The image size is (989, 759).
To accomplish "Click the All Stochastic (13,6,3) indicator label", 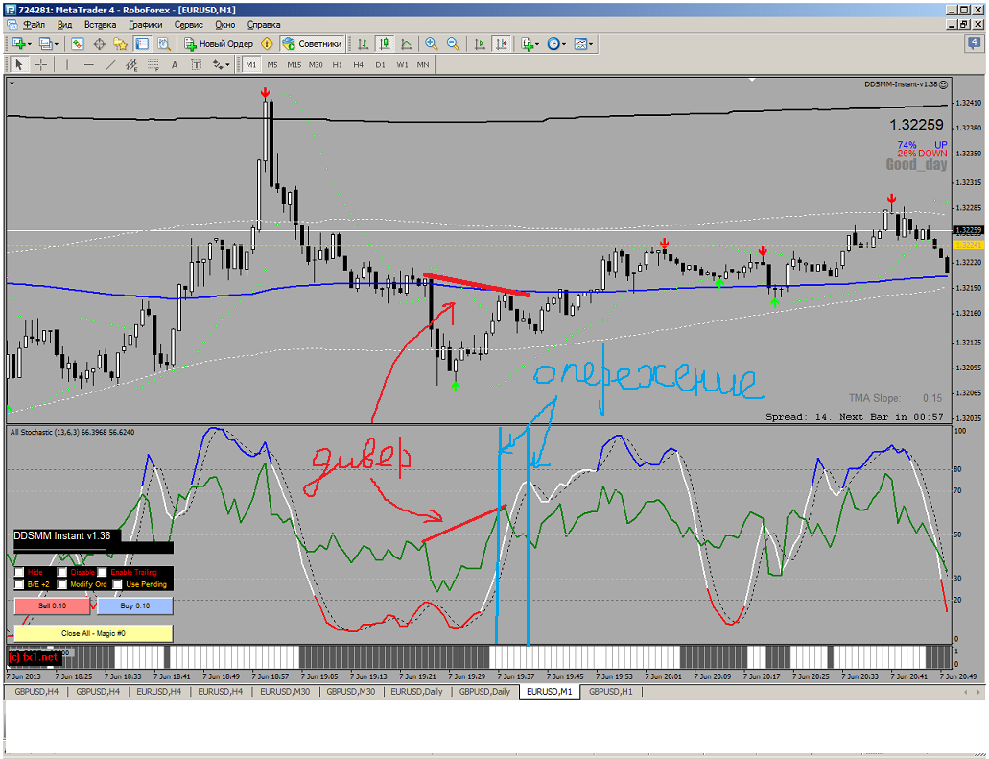I will [72, 432].
